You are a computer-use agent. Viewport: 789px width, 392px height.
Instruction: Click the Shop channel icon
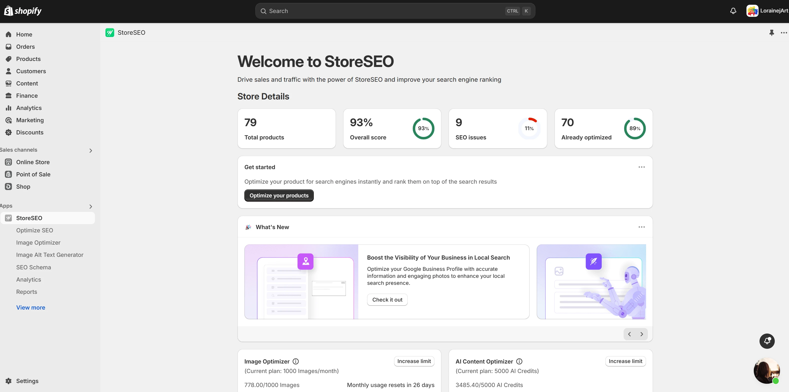pyautogui.click(x=8, y=187)
